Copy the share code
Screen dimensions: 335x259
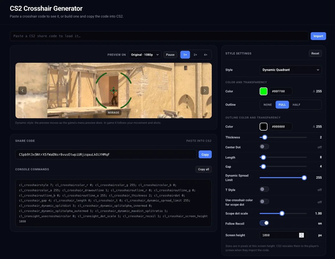tap(205, 154)
